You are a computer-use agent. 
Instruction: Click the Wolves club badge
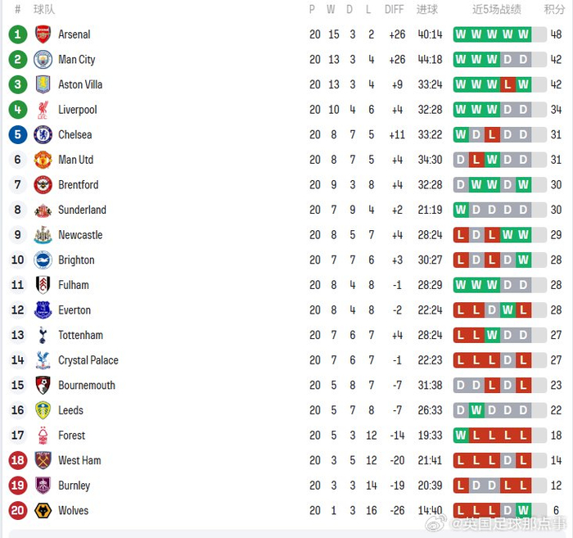click(43, 510)
